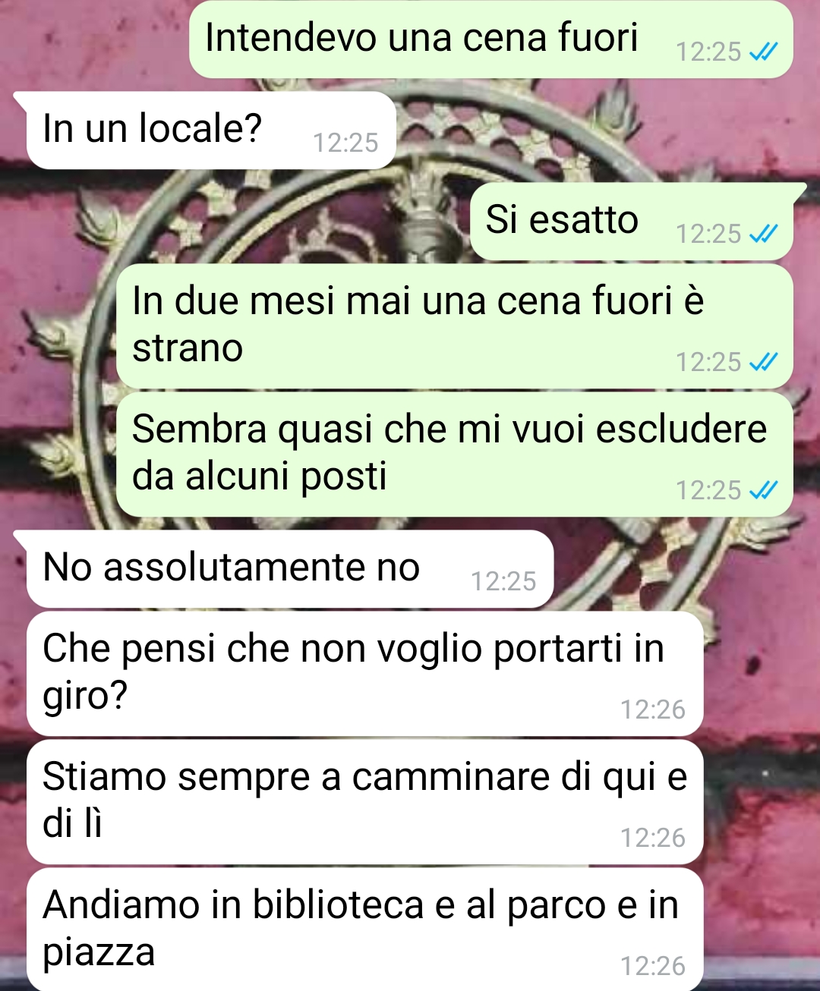Tap the 12:25 timestamp next to 'In un locale?'
The height and width of the screenshot is (991, 820).
pyautogui.click(x=345, y=143)
